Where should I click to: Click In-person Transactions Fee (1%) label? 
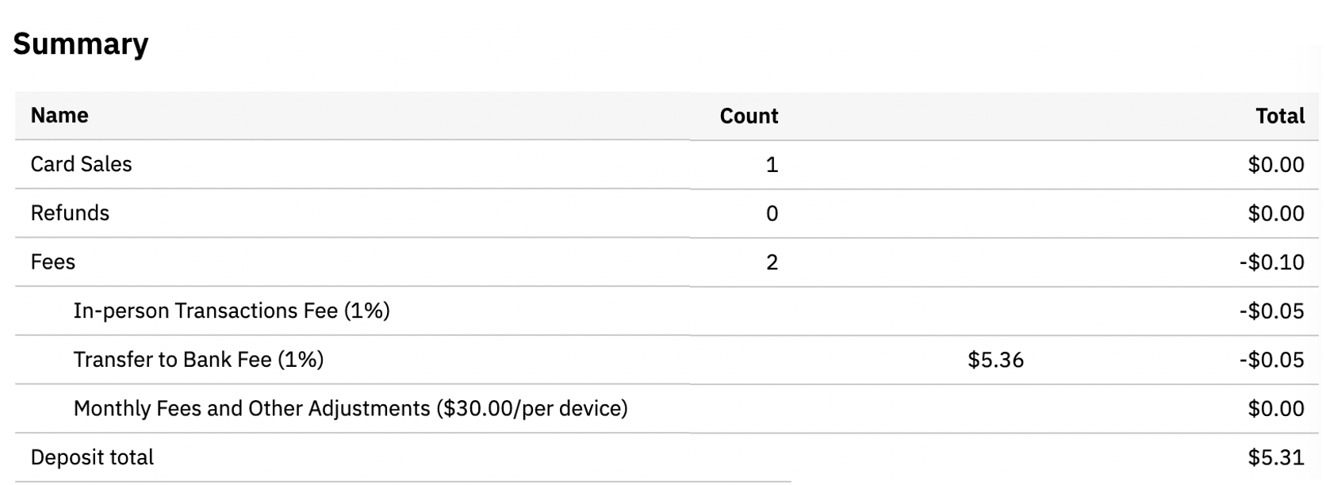[232, 311]
